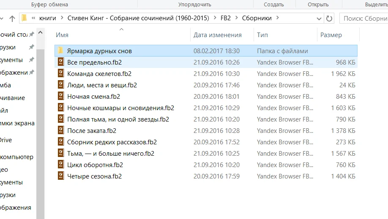Select file name Команда скелетов.fb2
The width and height of the screenshot is (388, 219).
click(99, 74)
